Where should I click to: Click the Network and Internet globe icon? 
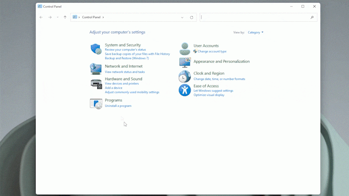coord(96,69)
